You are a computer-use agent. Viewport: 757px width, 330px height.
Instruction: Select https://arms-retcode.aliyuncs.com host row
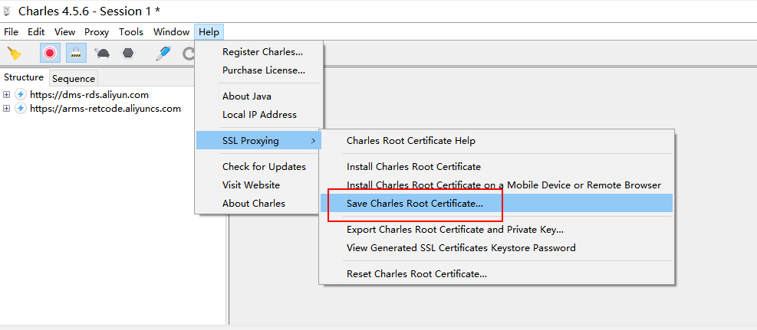[105, 109]
